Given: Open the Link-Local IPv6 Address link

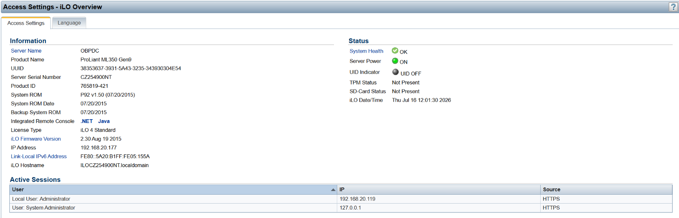Looking at the screenshot, I should pos(39,157).
